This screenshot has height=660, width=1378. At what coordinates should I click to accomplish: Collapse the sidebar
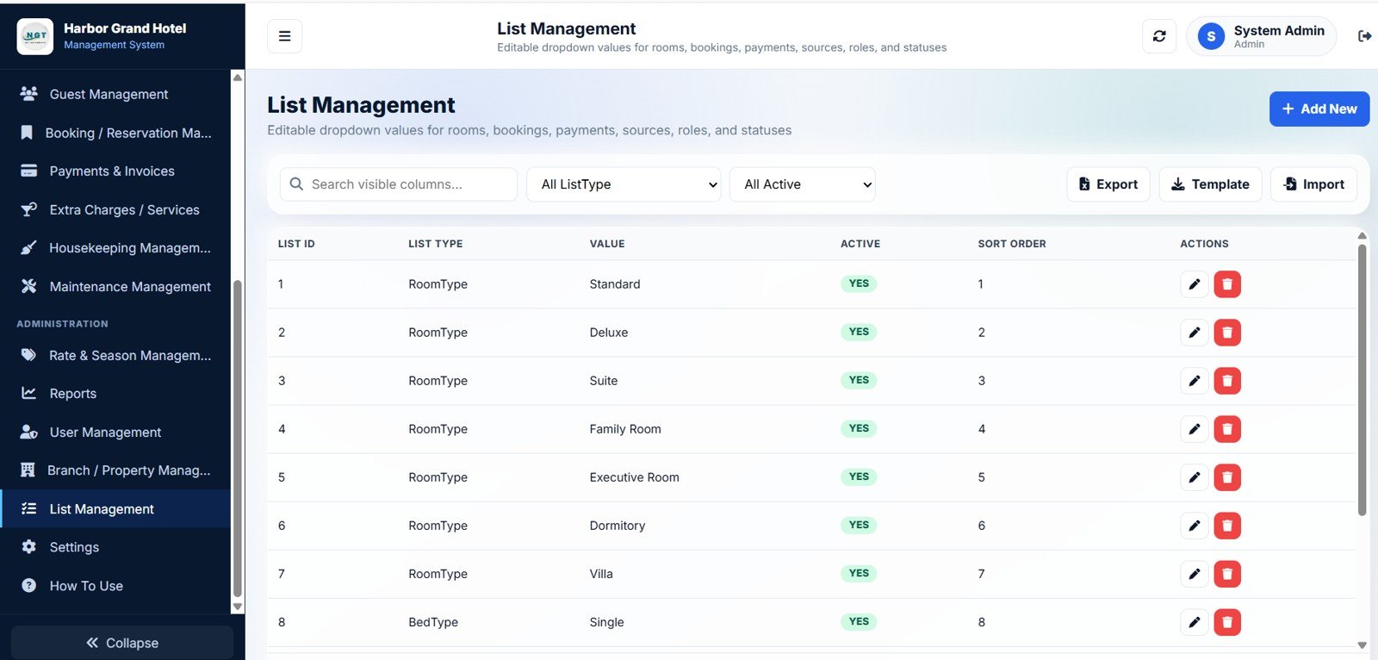[122, 643]
